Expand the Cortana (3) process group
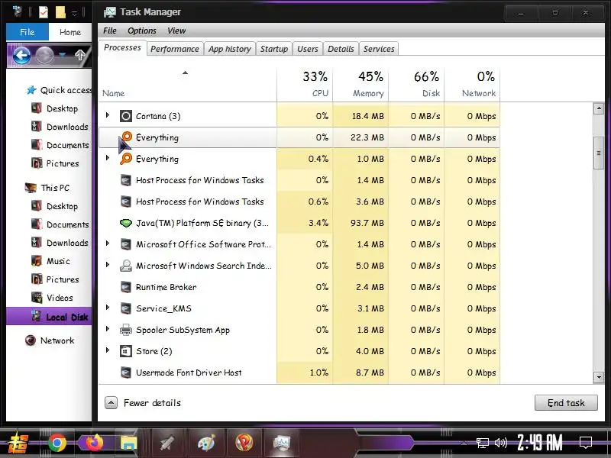Image resolution: width=611 pixels, height=458 pixels. click(x=108, y=115)
